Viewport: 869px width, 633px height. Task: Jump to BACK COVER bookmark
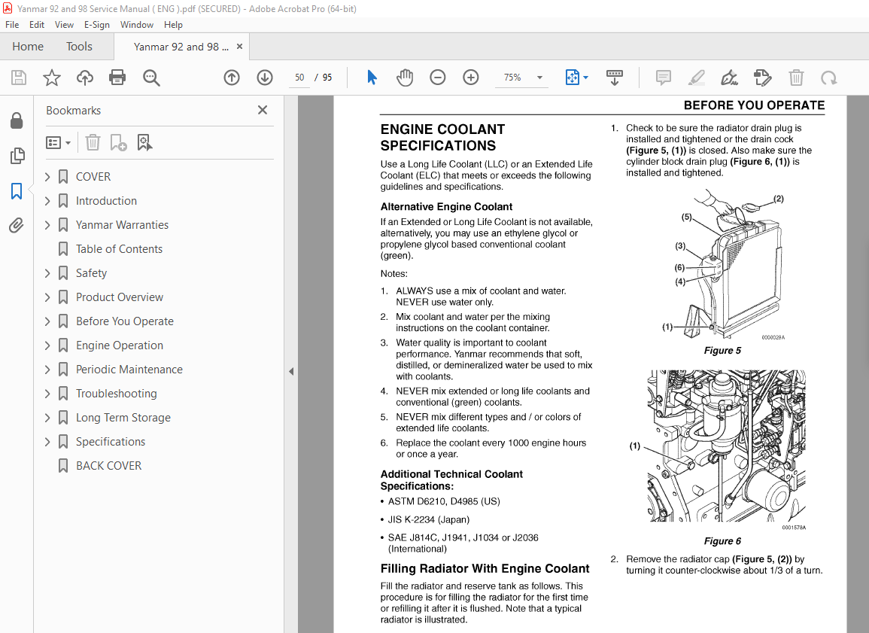[108, 466]
